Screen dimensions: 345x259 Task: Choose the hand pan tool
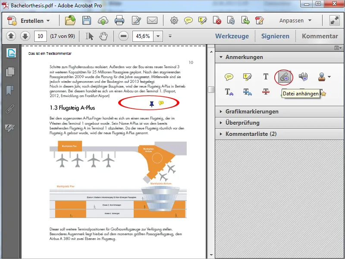coord(103,36)
